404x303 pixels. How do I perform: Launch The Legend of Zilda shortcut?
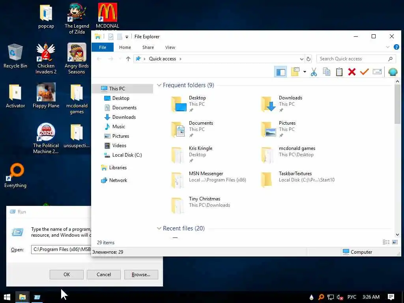77,19
